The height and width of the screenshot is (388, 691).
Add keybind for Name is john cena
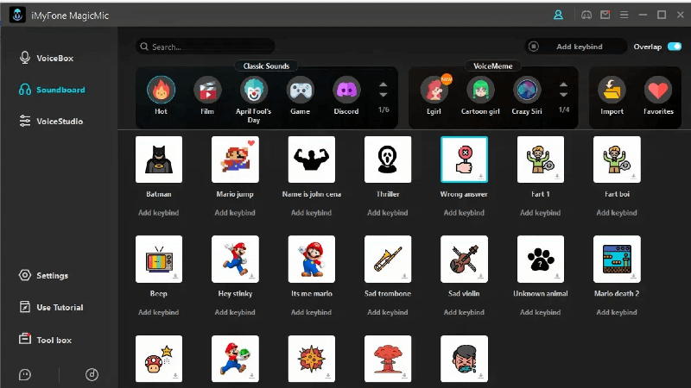tap(312, 212)
